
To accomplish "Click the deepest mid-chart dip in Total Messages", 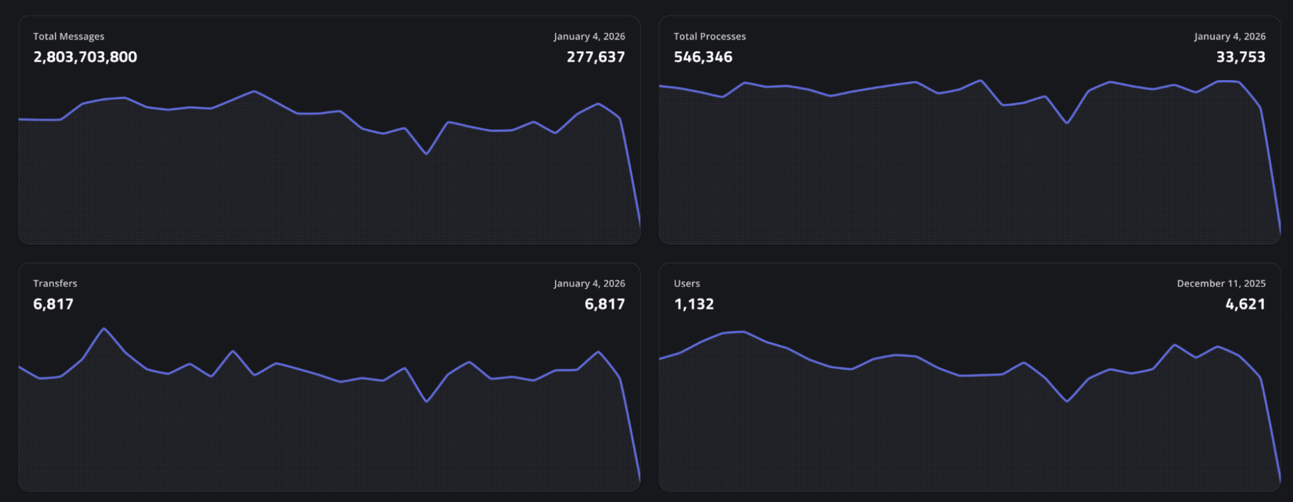I will [426, 154].
